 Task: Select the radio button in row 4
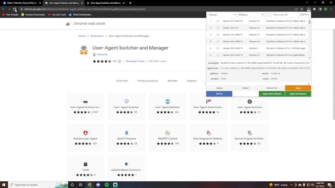tap(218, 42)
